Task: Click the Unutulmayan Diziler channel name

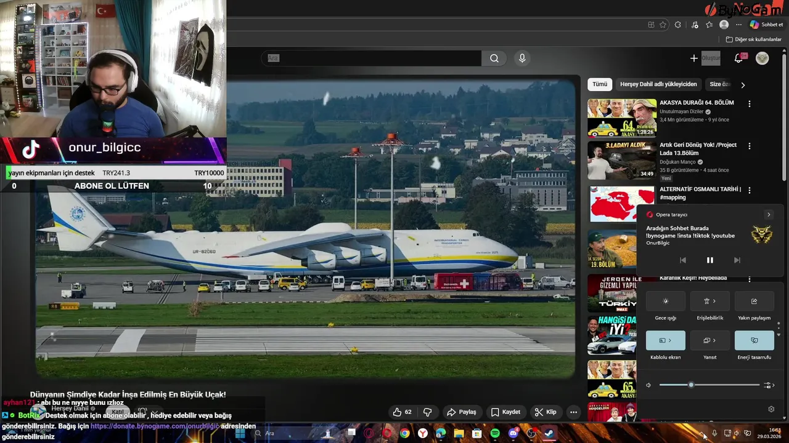Action: pyautogui.click(x=681, y=112)
